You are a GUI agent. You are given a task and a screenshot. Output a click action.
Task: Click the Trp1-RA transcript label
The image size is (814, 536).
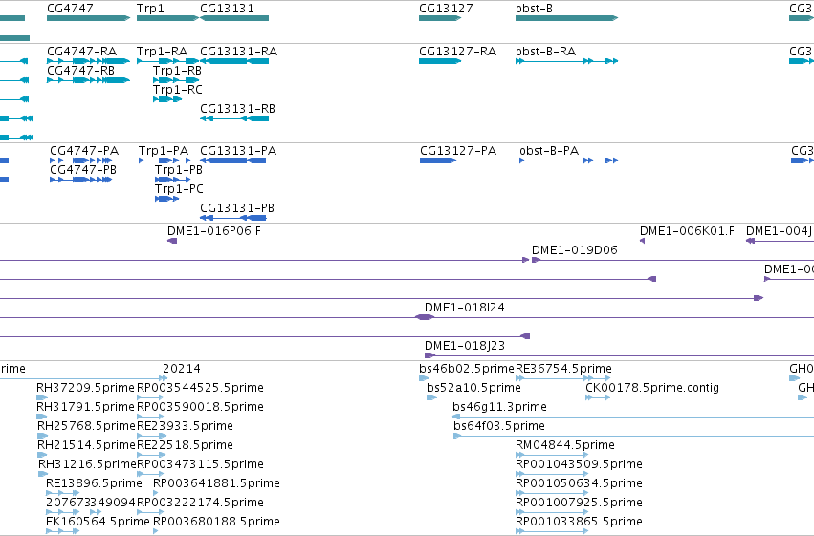pyautogui.click(x=162, y=52)
